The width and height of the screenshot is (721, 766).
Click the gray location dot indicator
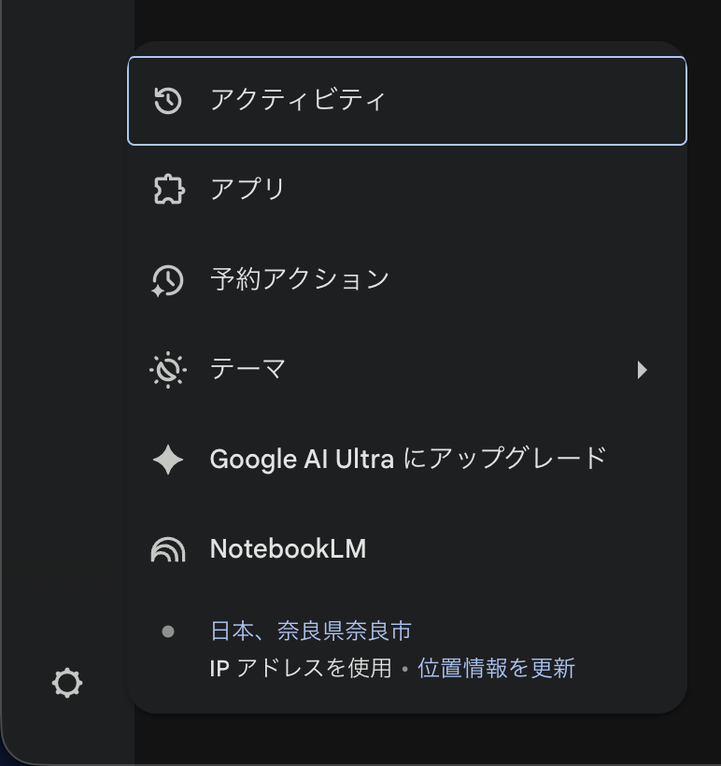point(168,631)
